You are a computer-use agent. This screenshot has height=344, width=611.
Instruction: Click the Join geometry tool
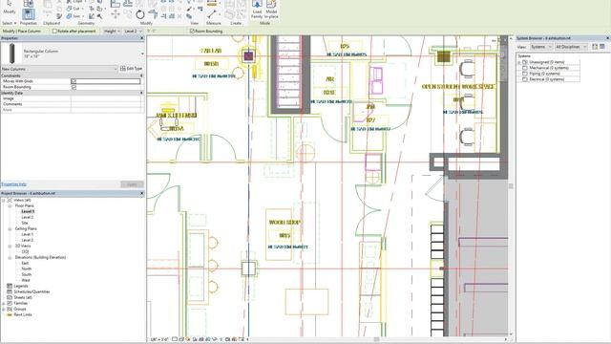pos(70,16)
